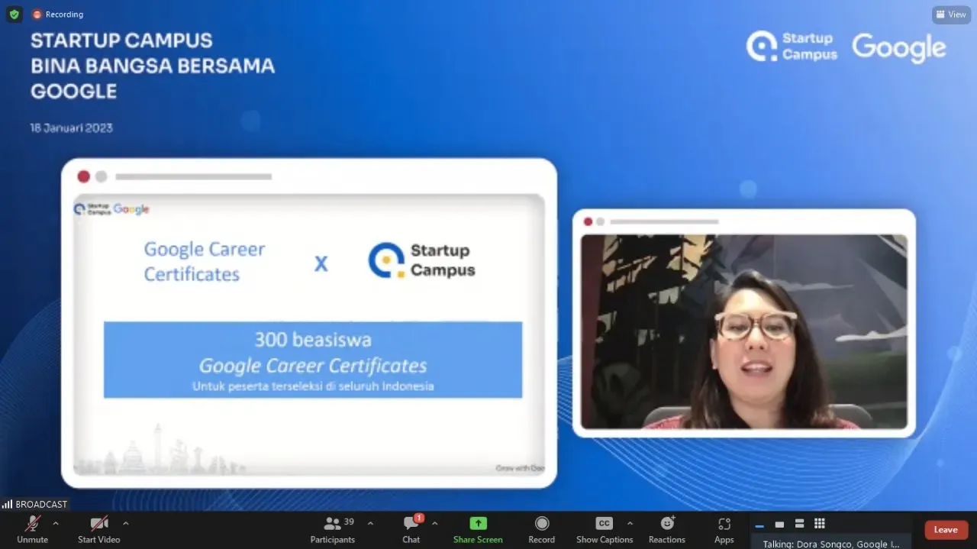
Task: Open the Apps panel
Action: tap(724, 529)
